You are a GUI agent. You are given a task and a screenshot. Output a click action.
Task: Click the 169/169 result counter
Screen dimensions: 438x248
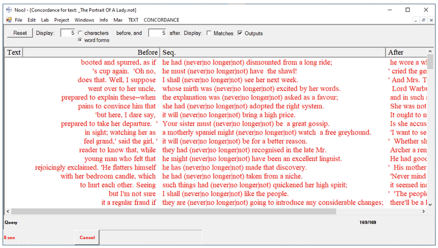[x=367, y=222]
